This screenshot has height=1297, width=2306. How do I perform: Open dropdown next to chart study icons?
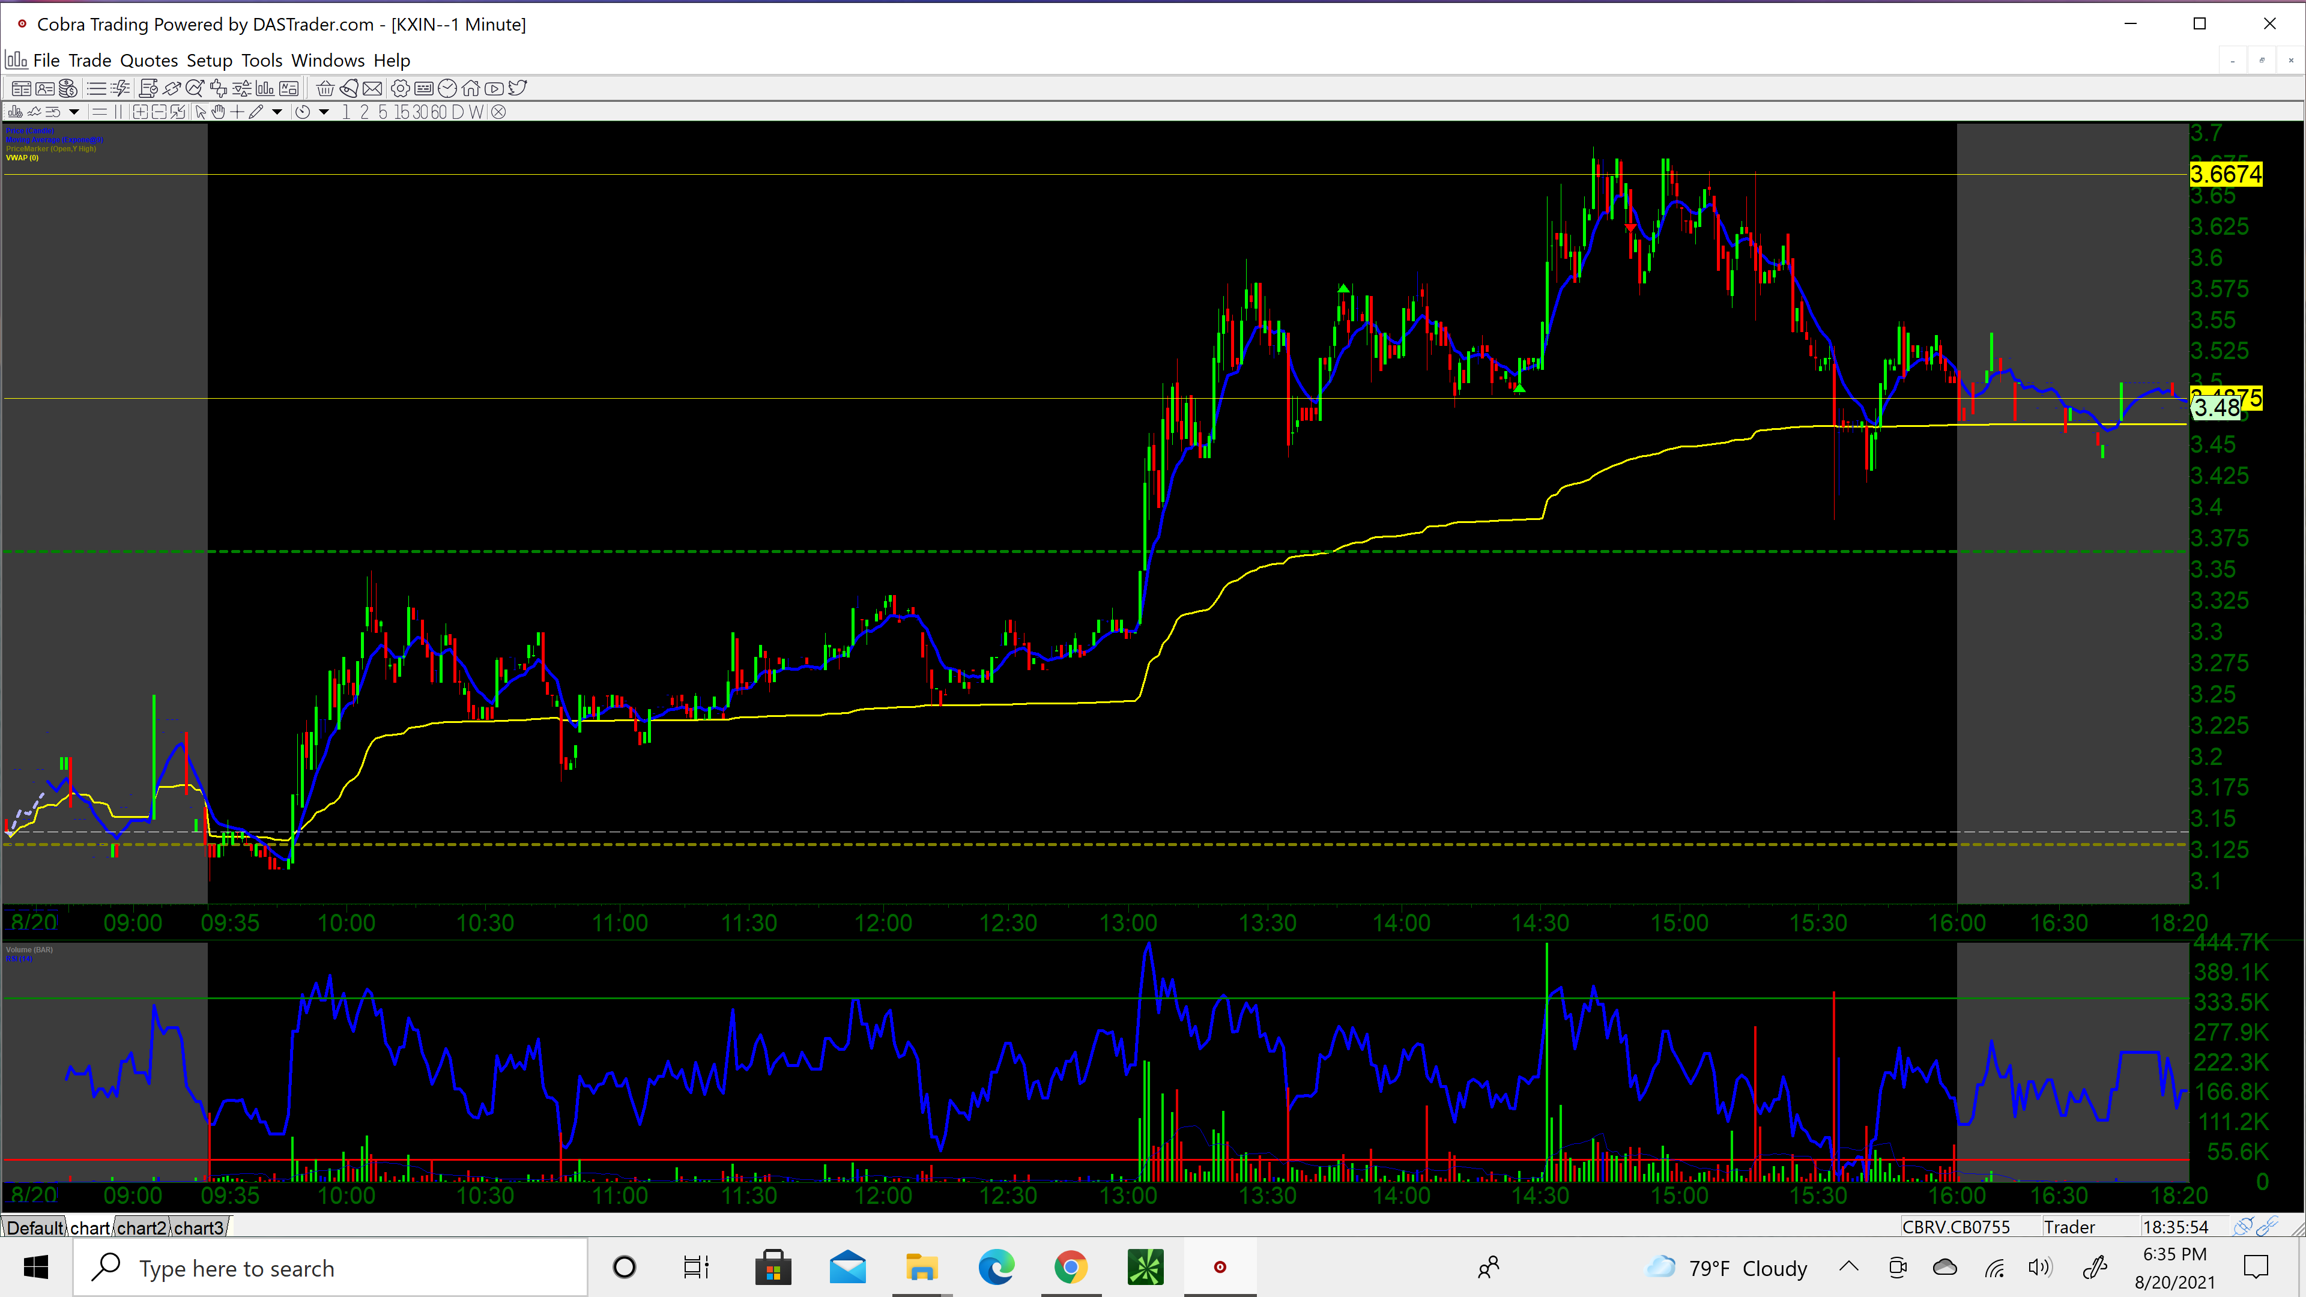tap(74, 112)
